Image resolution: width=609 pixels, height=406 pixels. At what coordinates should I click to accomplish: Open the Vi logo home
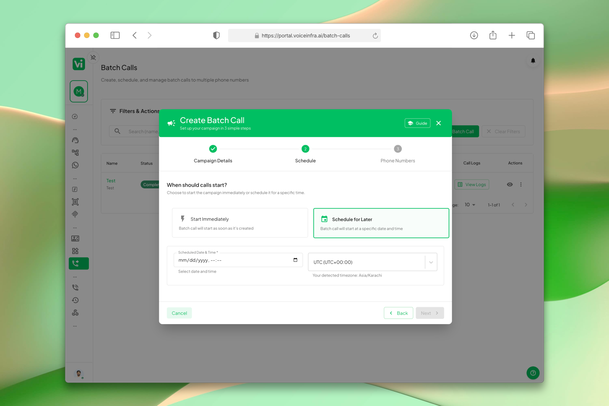coord(79,64)
